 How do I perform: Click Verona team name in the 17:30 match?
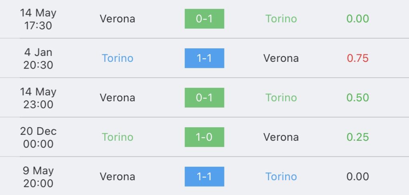point(117,19)
